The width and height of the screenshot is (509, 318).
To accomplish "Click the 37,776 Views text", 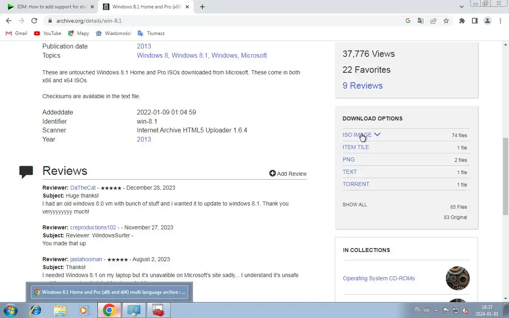I will coord(369,54).
